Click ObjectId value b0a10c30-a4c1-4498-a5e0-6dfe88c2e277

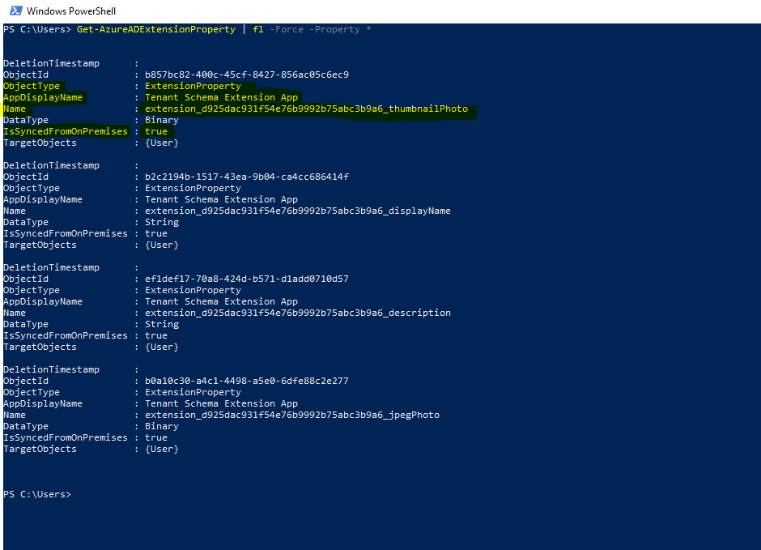247,381
